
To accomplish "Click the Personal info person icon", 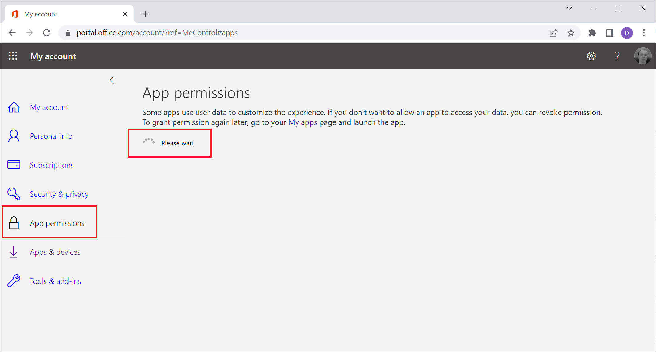I will pos(14,136).
